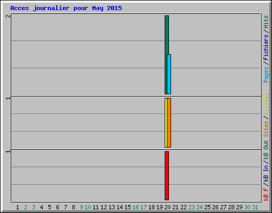Click the top panel y-axis value '2'
This screenshot has height=213, width=272.
(x=8, y=16)
